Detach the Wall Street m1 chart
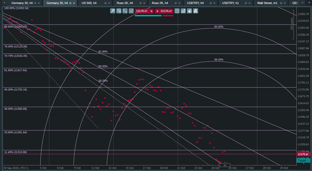This screenshot has width=312, height=171. (x=281, y=3)
